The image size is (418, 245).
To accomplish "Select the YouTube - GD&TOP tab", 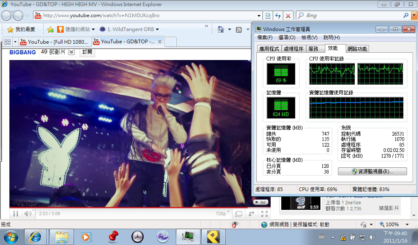I will pyautogui.click(x=125, y=42).
